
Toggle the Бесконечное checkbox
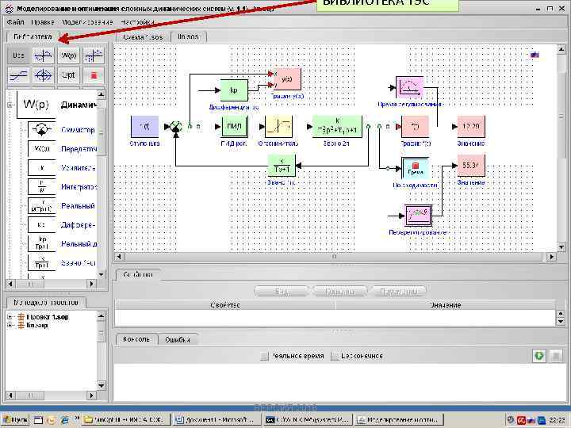point(335,356)
